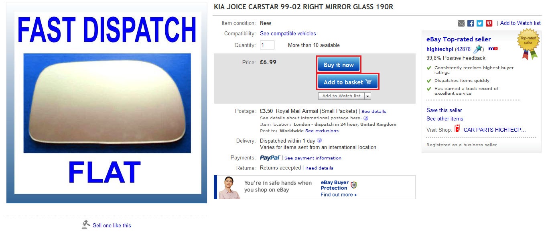
Task: Share listing via email envelope icon
Action: (461, 23)
